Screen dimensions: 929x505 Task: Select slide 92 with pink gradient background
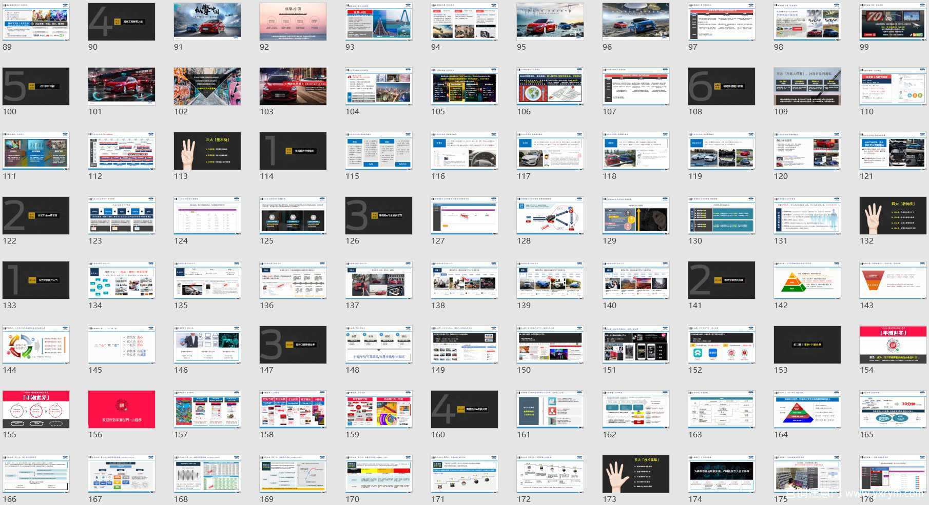click(293, 22)
